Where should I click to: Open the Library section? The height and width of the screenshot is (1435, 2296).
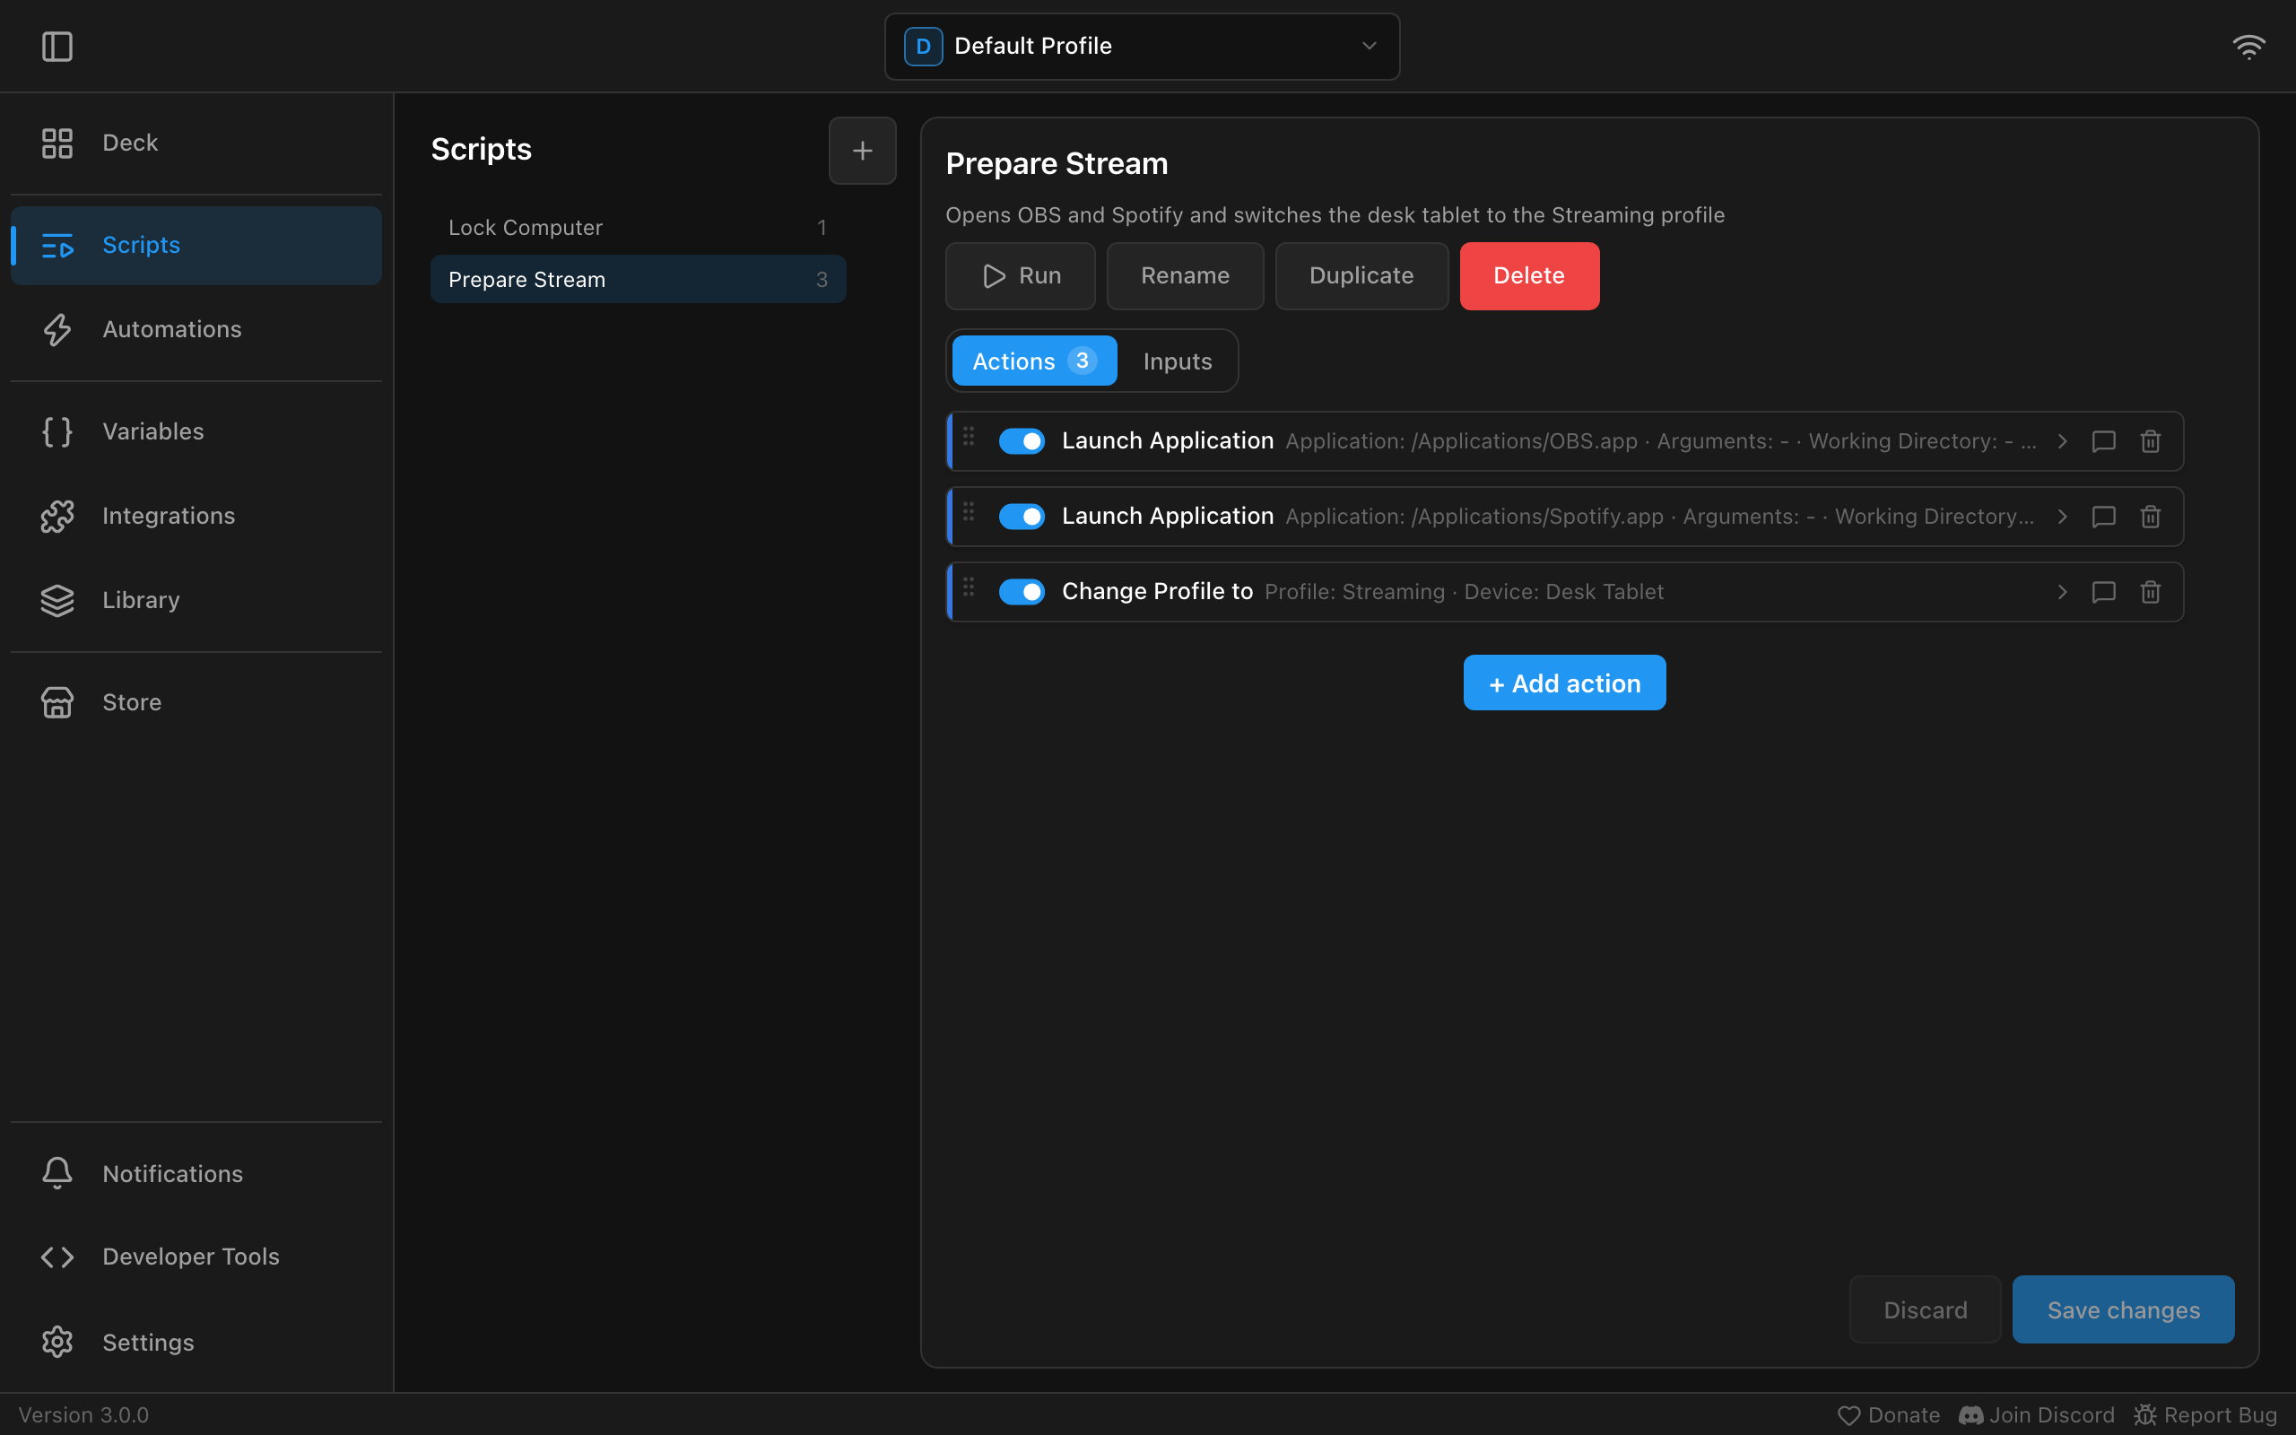click(196, 600)
